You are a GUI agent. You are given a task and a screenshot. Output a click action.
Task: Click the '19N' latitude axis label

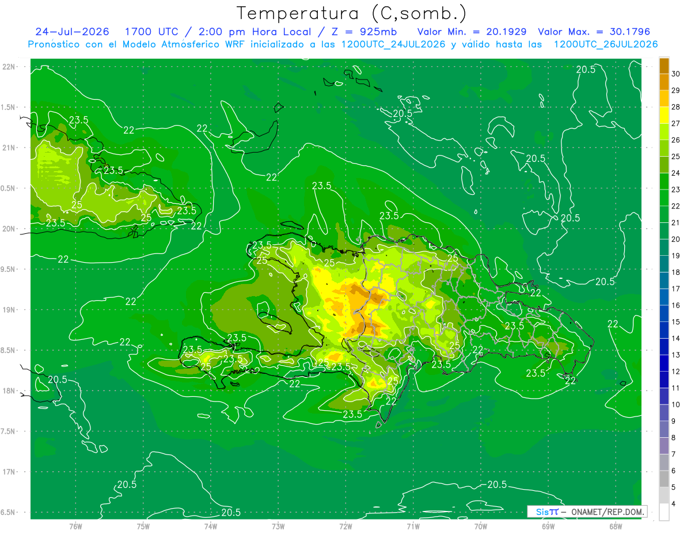[10, 310]
